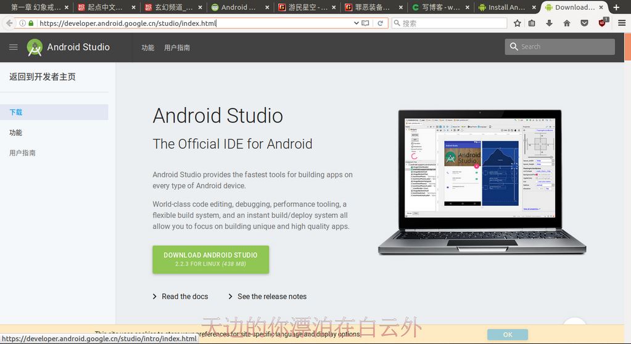Open the Read the docs link

184,297
